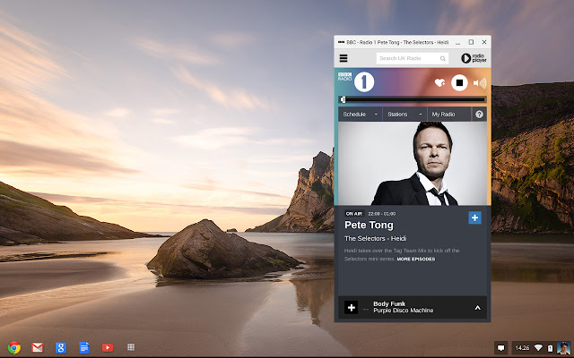Click the 'Purple Disco Machine' artist name
The height and width of the screenshot is (358, 574).
tap(403, 311)
